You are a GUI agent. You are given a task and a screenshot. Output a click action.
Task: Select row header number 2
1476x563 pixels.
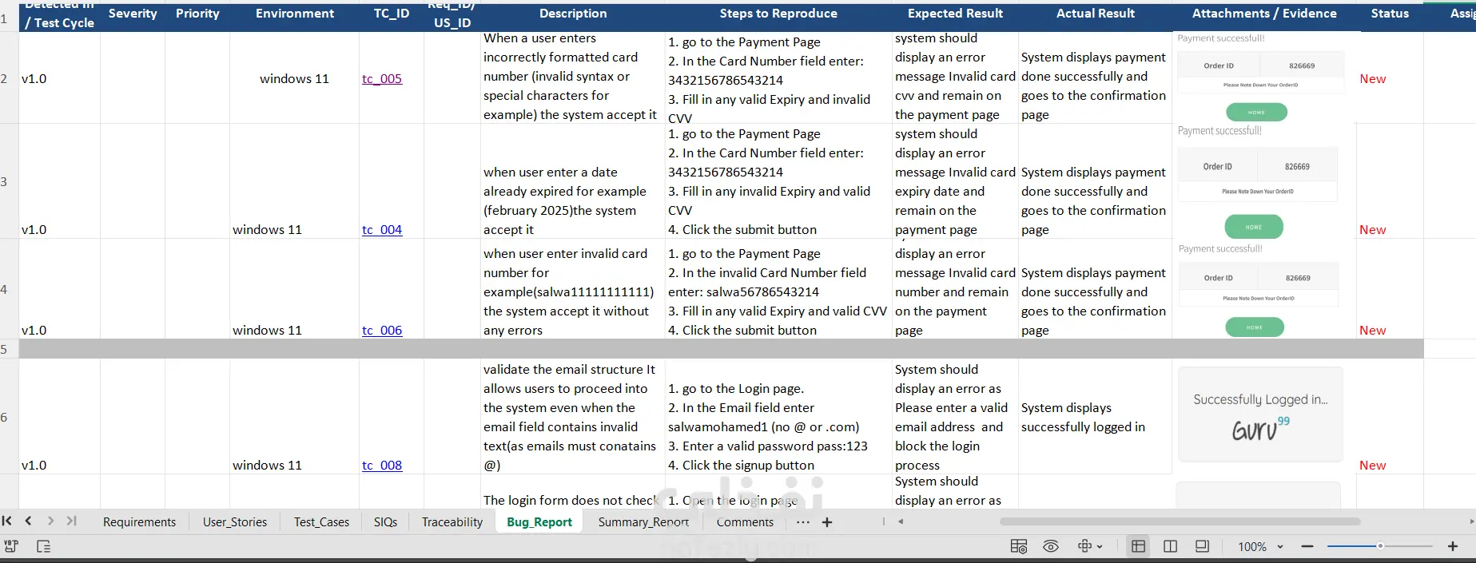(9, 78)
